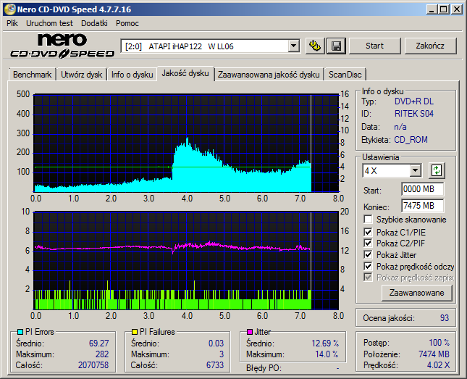Switch to the Benchmark tab
The width and height of the screenshot is (467, 379).
pos(32,75)
